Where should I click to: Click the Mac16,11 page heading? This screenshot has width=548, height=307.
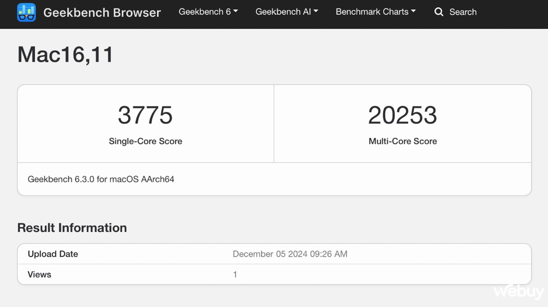click(x=65, y=54)
